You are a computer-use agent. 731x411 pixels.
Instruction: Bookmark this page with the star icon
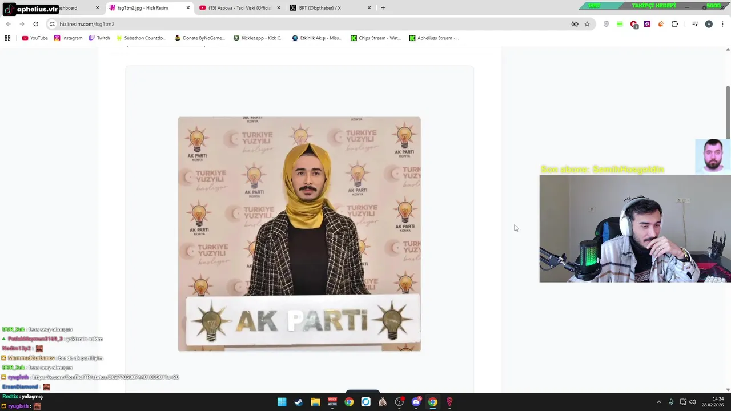(x=587, y=24)
